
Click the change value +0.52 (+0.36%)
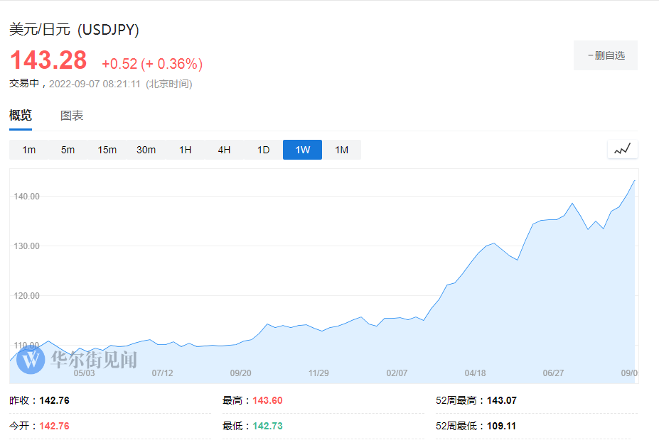pyautogui.click(x=152, y=64)
